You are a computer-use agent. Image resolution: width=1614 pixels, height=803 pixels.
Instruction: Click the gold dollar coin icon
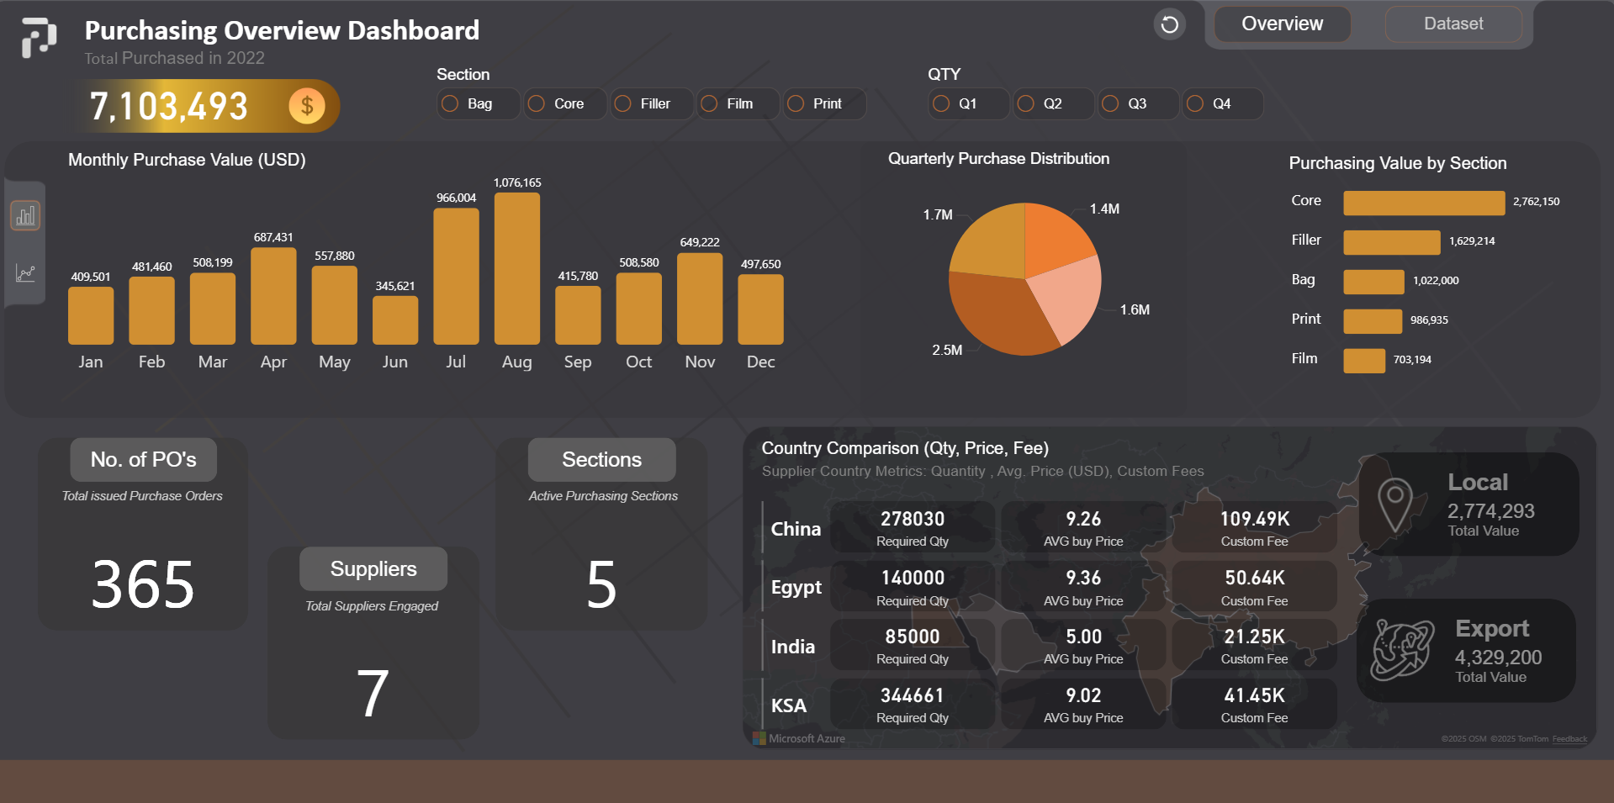coord(307,106)
